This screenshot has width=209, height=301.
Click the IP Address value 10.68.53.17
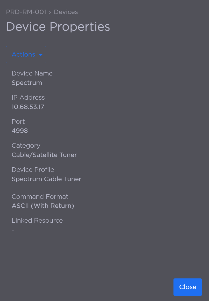pos(28,107)
